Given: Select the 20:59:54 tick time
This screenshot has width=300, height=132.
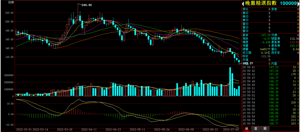Looking at the screenshot, I should pyautogui.click(x=248, y=103).
